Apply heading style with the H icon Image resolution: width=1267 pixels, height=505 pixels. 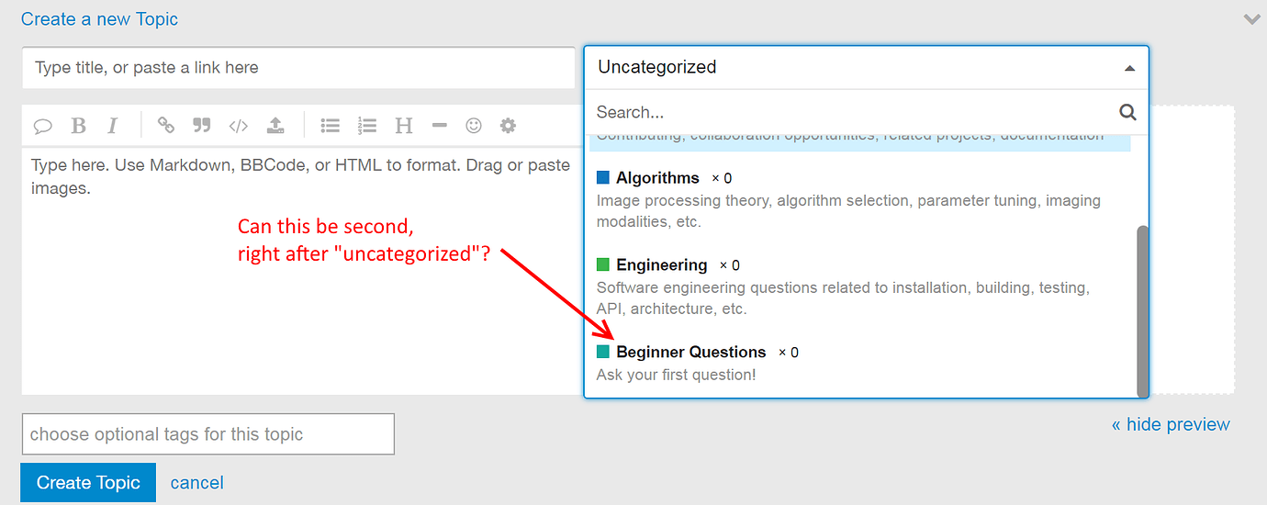pos(404,126)
